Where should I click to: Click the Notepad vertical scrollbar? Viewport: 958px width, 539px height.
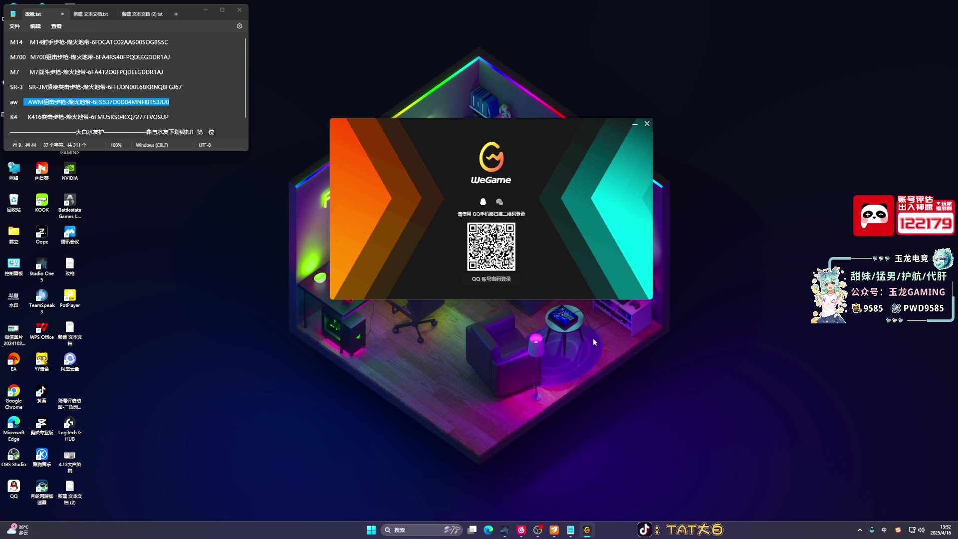(245, 77)
